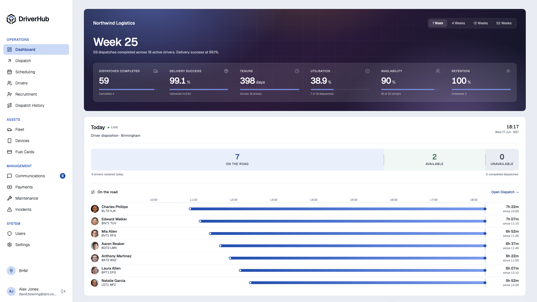Viewport: 537px width, 302px height.
Task: Open the Fuel Cards page
Action: pos(36,152)
